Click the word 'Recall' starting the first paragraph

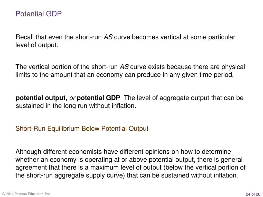(x=24, y=37)
